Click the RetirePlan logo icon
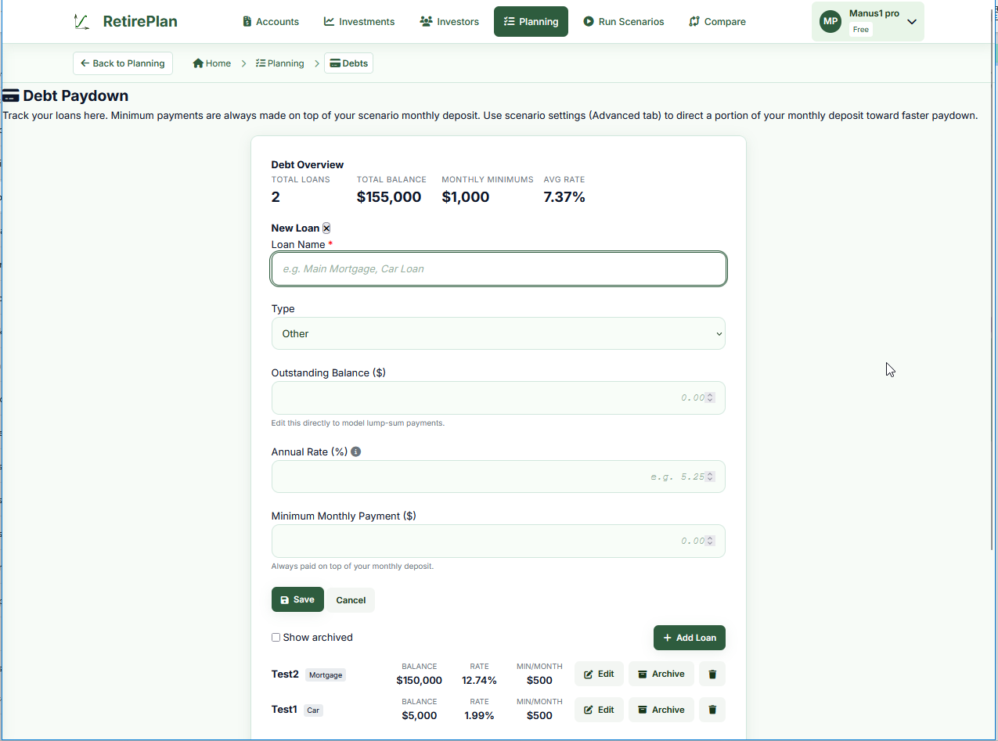 [x=81, y=22]
